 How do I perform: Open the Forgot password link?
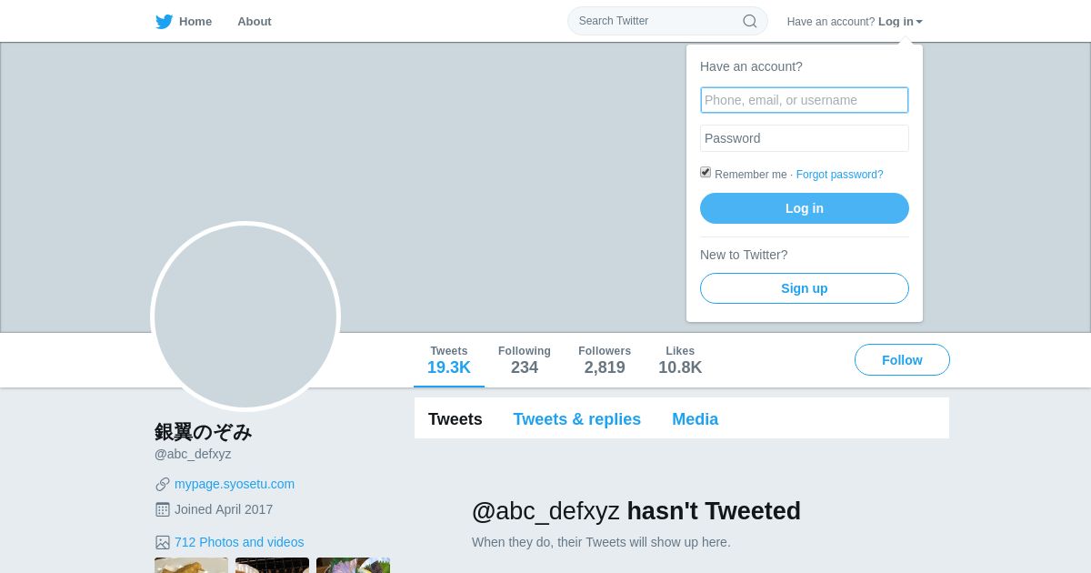coord(839,175)
